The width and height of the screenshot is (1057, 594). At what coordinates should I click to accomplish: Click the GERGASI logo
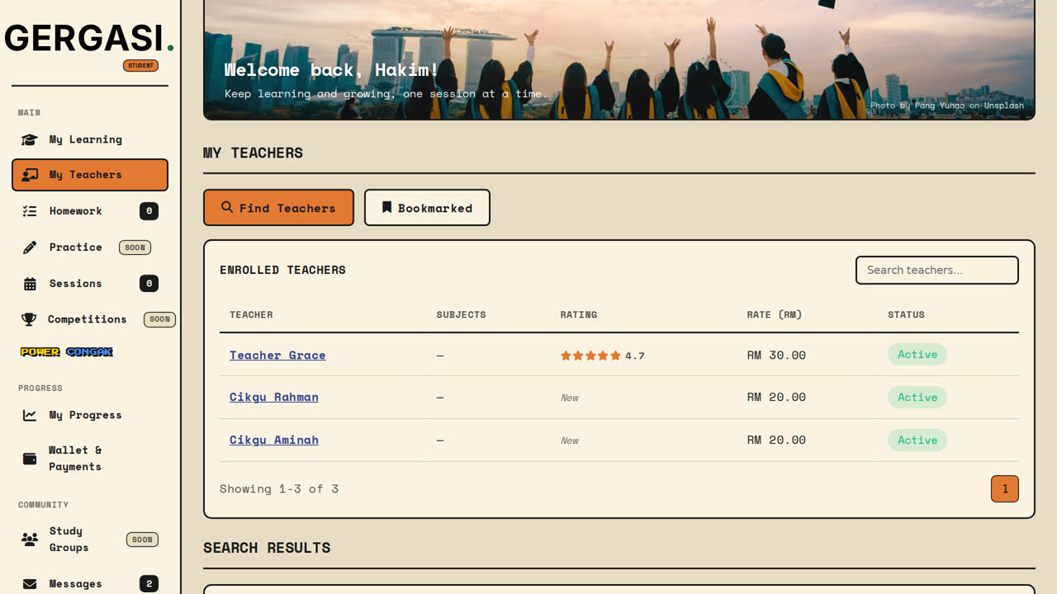click(89, 38)
